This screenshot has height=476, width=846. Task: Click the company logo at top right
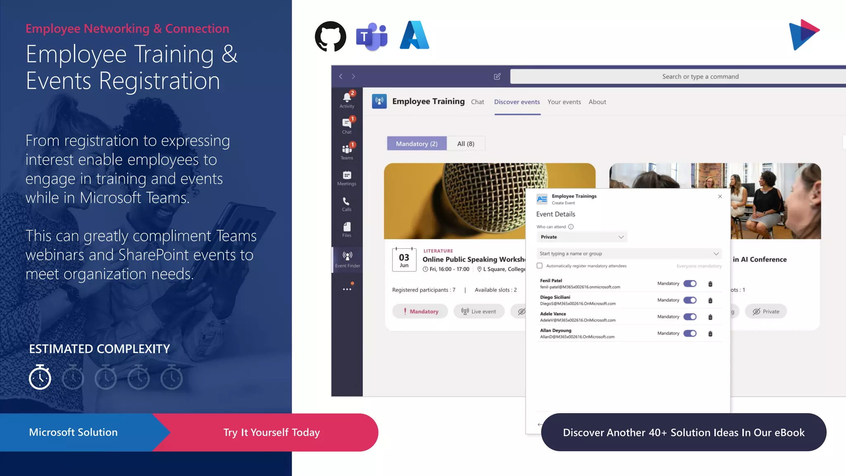(804, 35)
